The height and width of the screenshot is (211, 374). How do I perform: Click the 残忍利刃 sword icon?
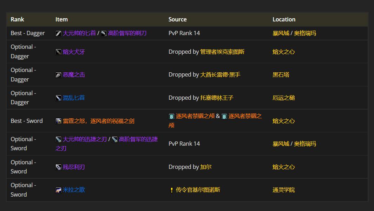tap(58, 167)
